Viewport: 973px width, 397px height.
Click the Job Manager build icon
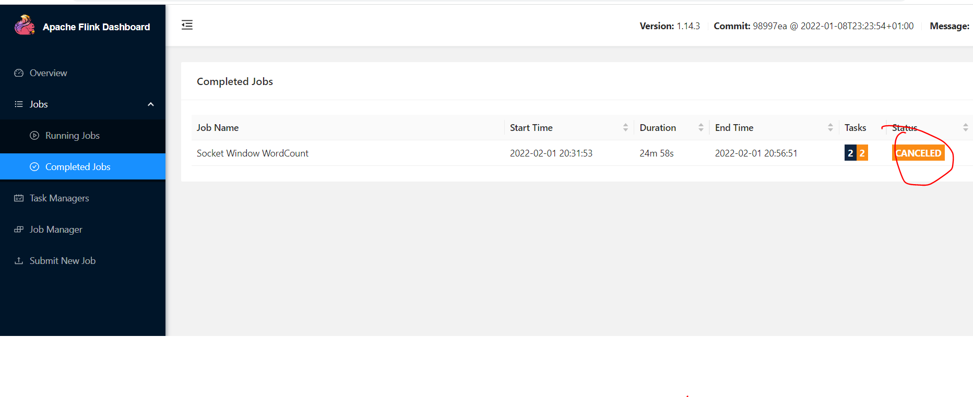coord(19,230)
